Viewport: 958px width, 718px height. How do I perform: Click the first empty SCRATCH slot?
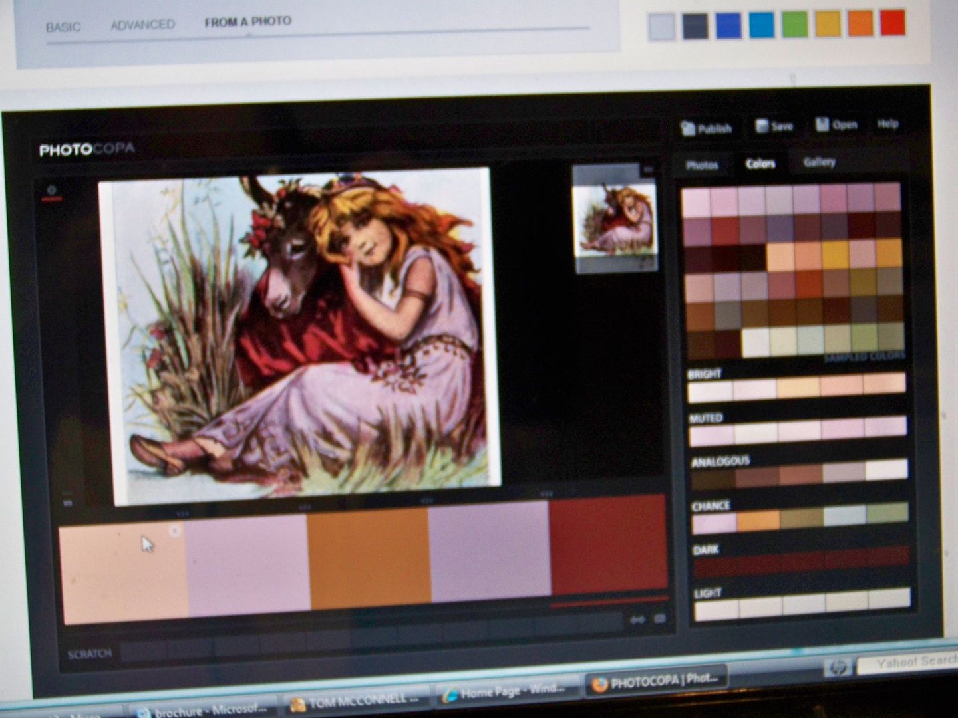click(142, 652)
